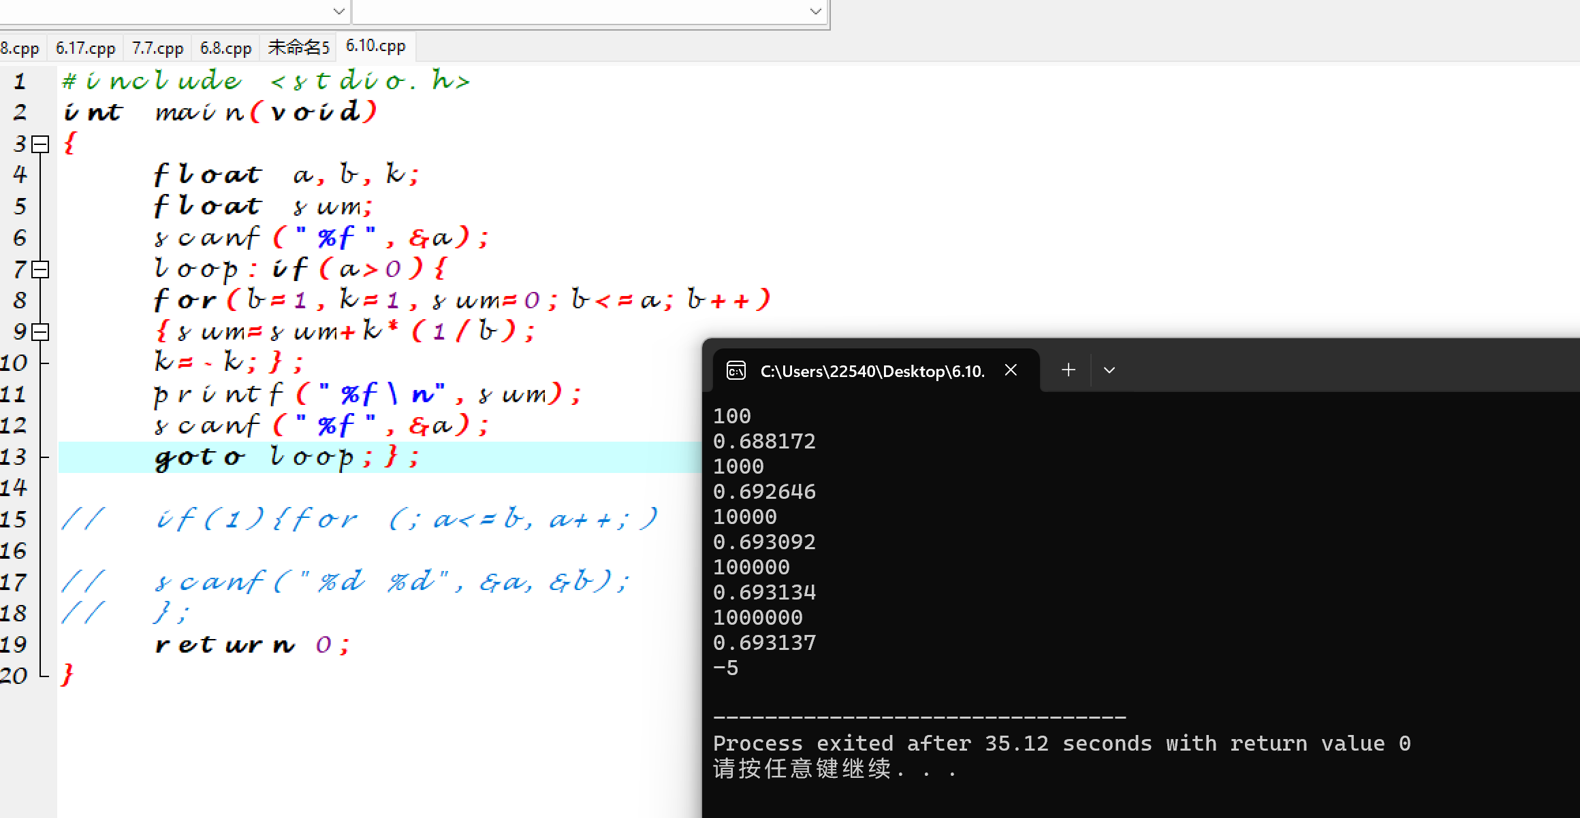1580x818 pixels.
Task: Switch to the 7.7.cpp tab
Action: (x=157, y=48)
